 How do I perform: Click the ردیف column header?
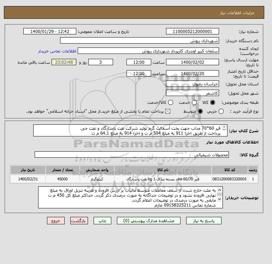click(x=253, y=170)
